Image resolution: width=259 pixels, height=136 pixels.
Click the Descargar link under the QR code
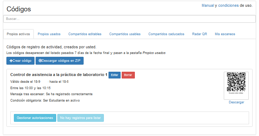tap(236, 102)
